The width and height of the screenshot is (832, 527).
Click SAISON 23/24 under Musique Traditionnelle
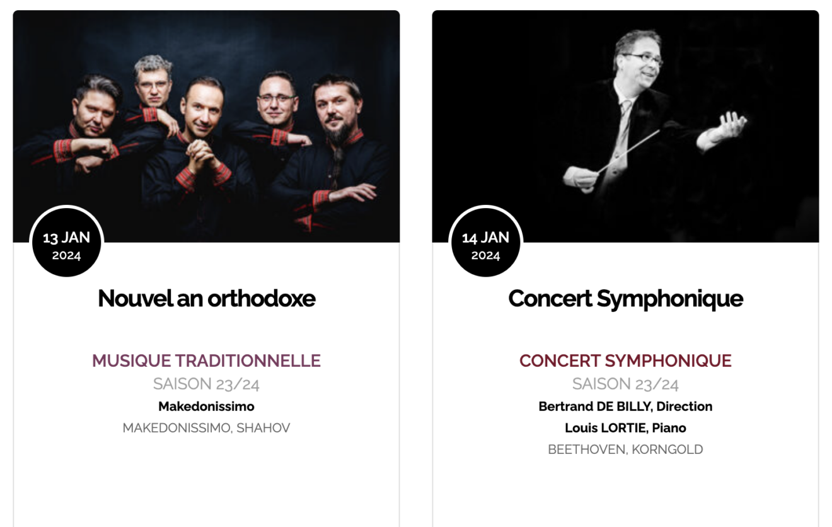[206, 384]
